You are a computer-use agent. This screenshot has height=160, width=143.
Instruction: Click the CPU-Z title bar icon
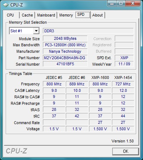[x=6, y=5]
